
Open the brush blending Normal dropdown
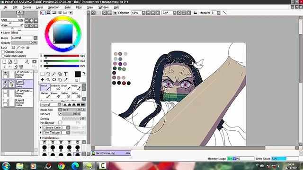[x=59, y=104]
